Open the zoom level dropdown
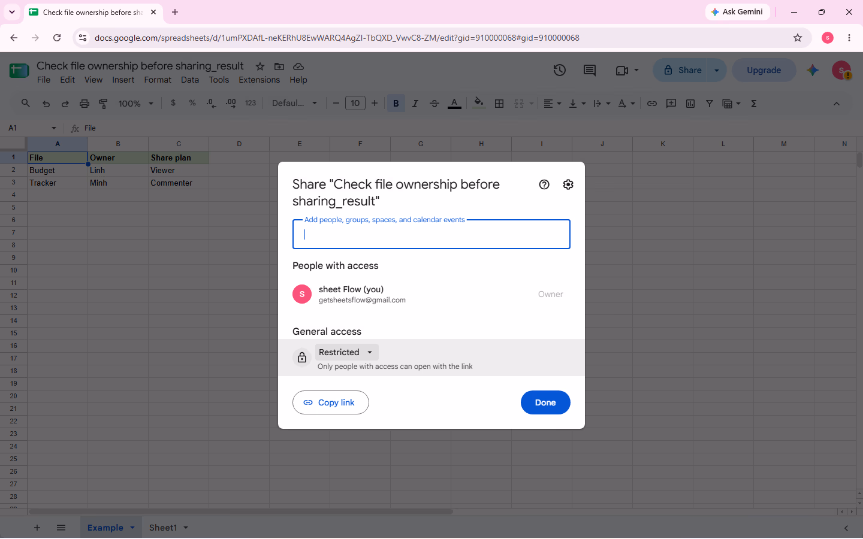Image resolution: width=863 pixels, height=539 pixels. pos(136,104)
